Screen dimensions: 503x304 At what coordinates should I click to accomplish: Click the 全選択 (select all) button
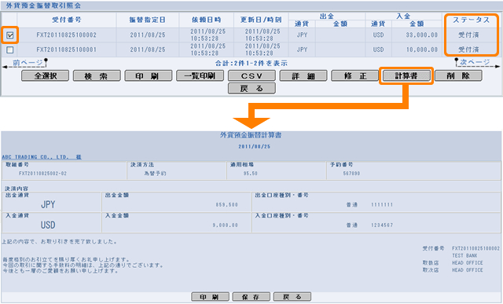click(46, 76)
